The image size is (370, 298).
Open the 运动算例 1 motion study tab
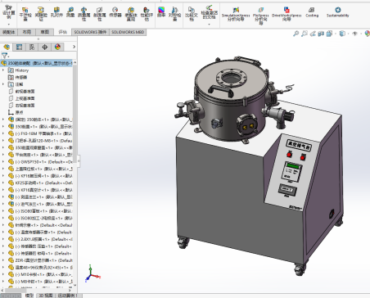click(x=68, y=296)
